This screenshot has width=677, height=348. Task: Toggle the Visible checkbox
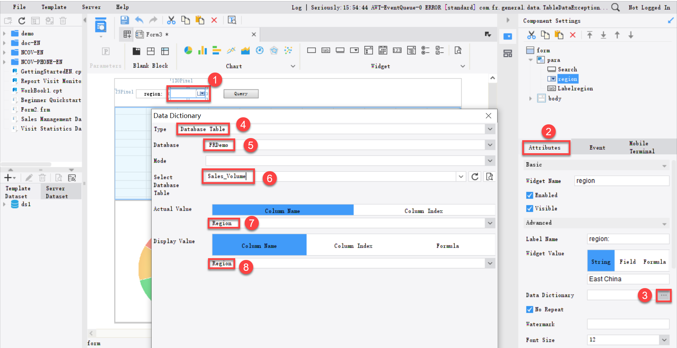530,209
